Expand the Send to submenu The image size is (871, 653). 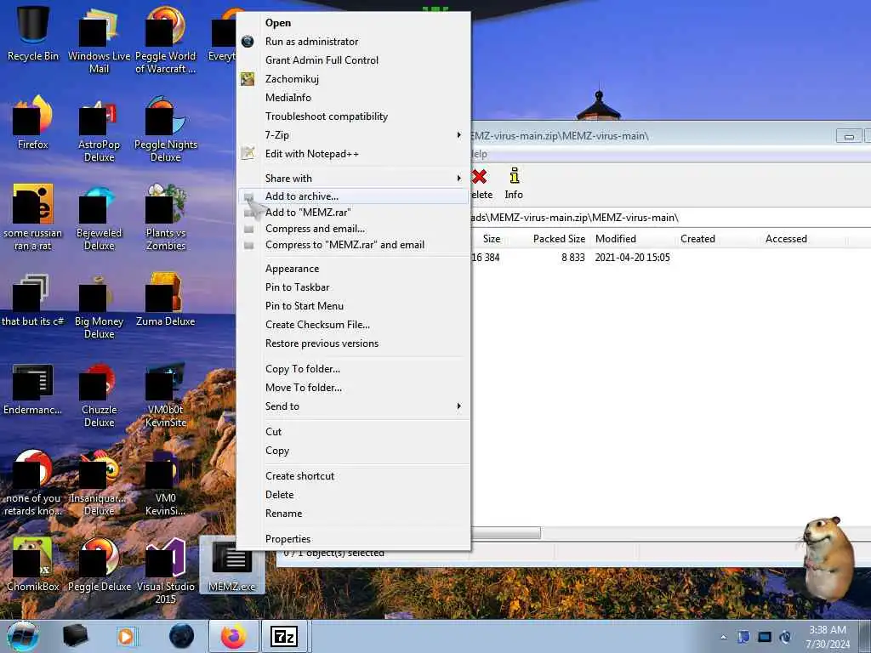pyautogui.click(x=354, y=406)
